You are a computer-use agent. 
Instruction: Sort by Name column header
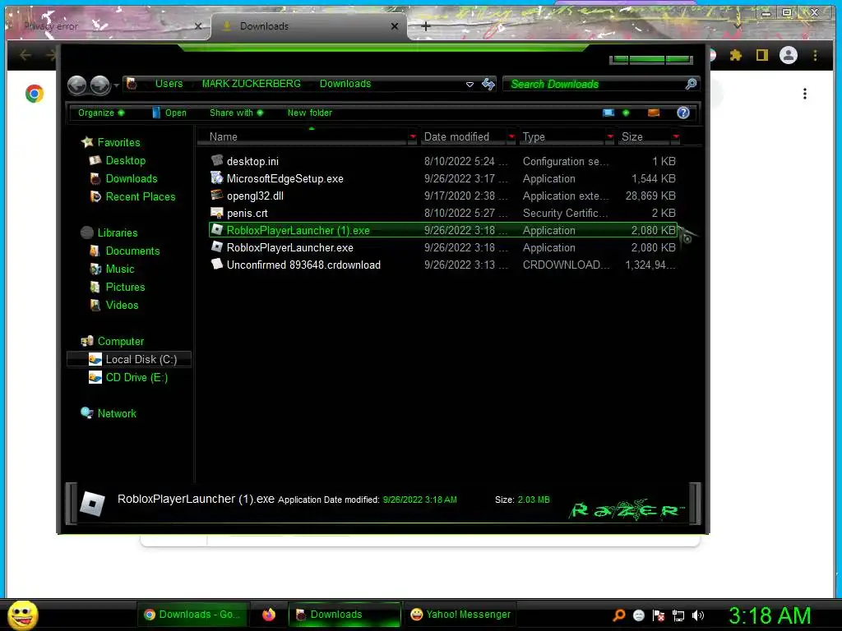pyautogui.click(x=303, y=137)
